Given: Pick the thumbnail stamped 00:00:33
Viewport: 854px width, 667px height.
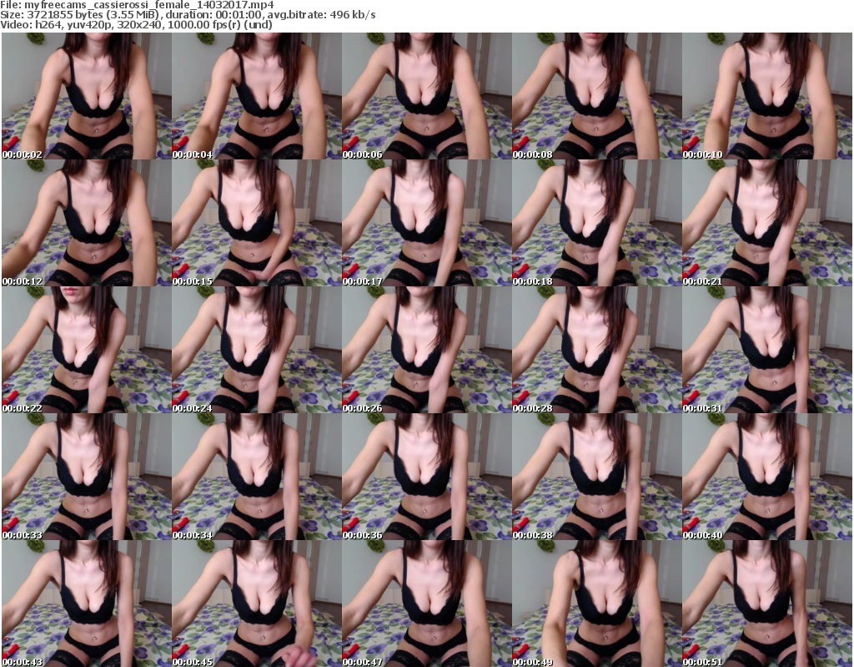Looking at the screenshot, I should tap(86, 478).
